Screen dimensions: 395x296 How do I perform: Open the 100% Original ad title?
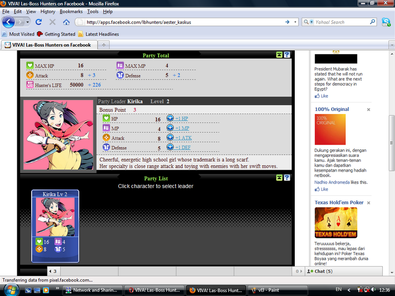[332, 109]
